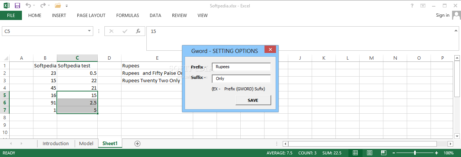The height and width of the screenshot is (157, 461).
Task: Click the Excel application icon in title bar
Action: pyautogui.click(x=6, y=6)
